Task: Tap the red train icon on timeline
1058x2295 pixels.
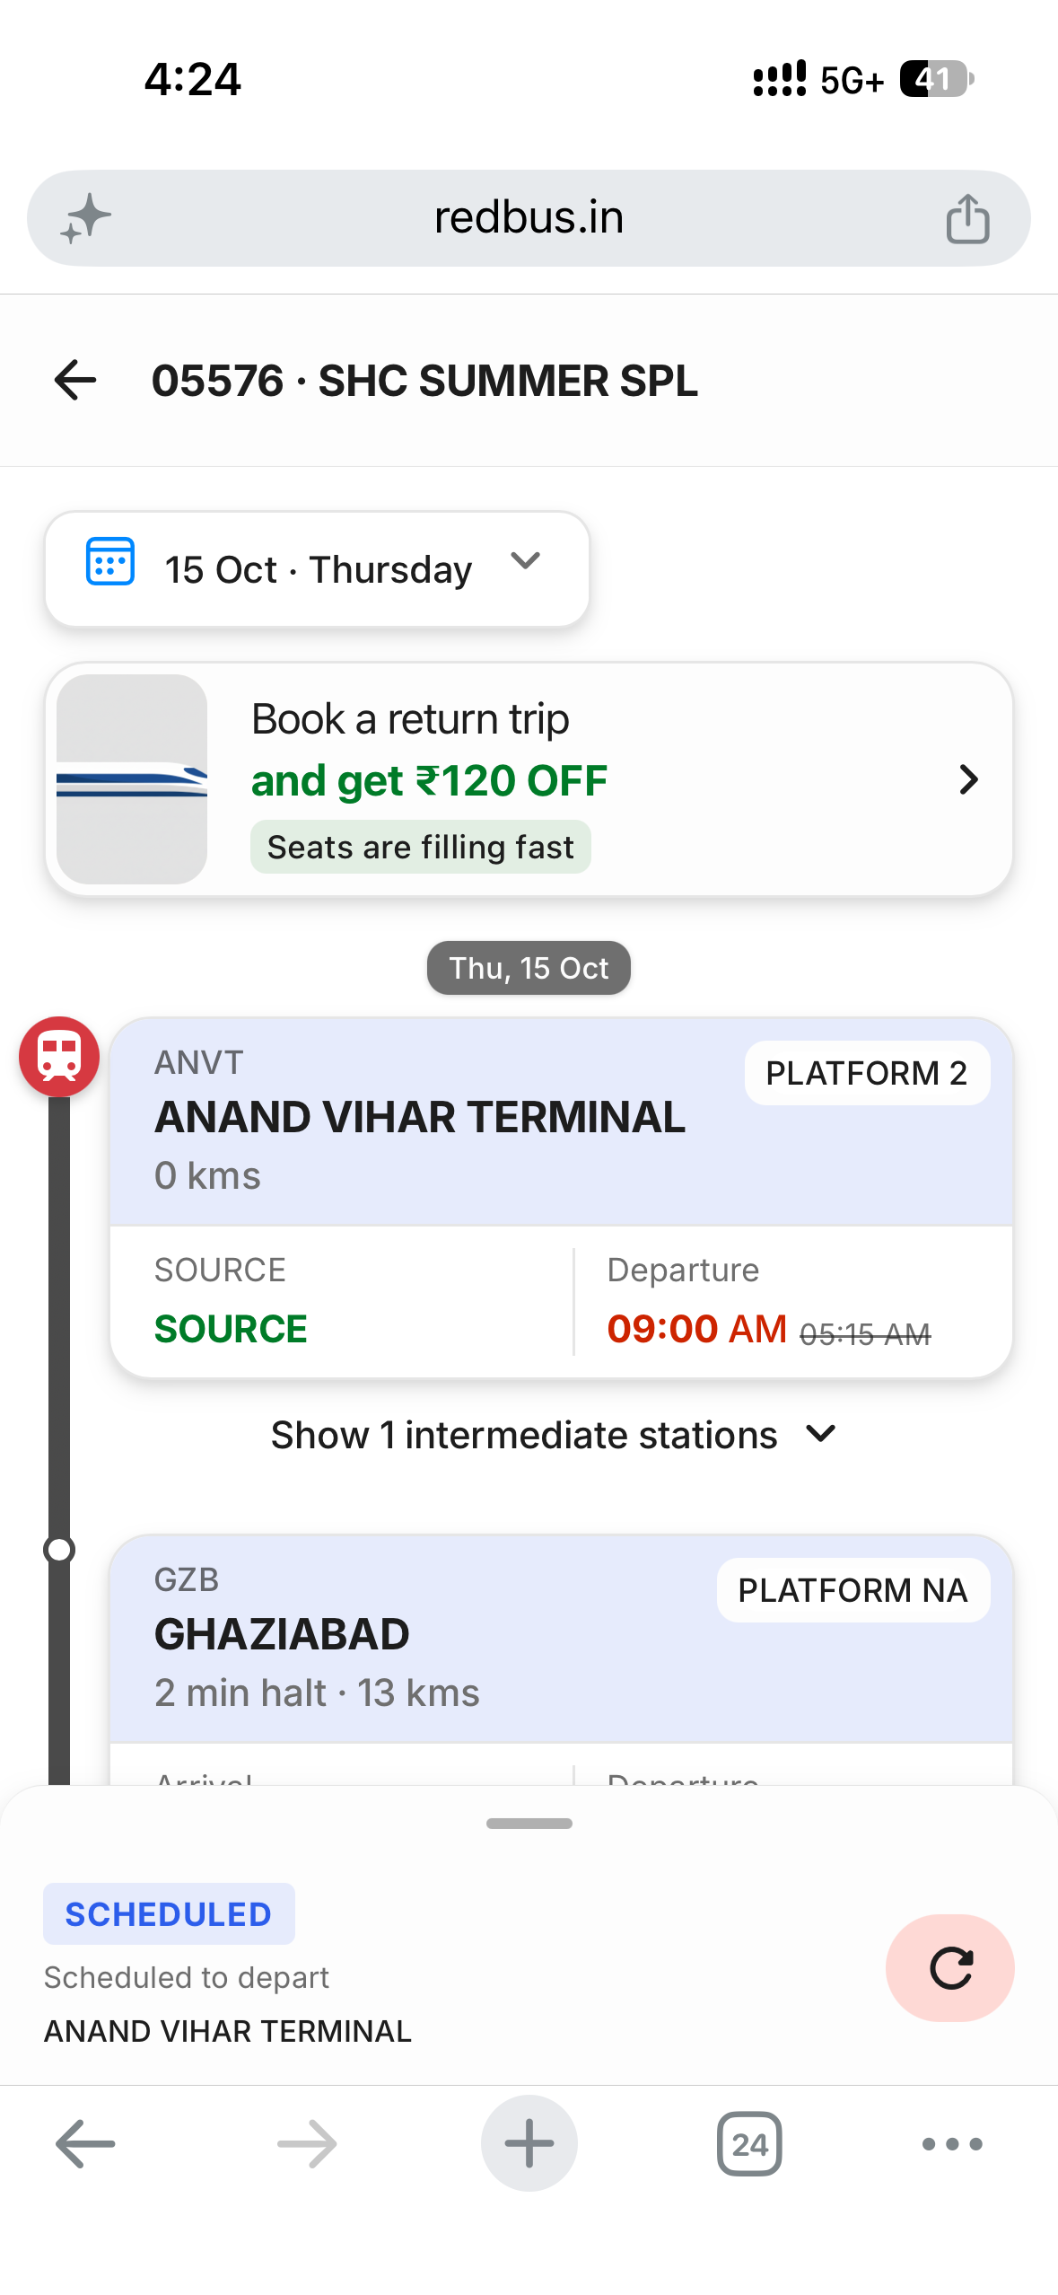Action: 59,1056
